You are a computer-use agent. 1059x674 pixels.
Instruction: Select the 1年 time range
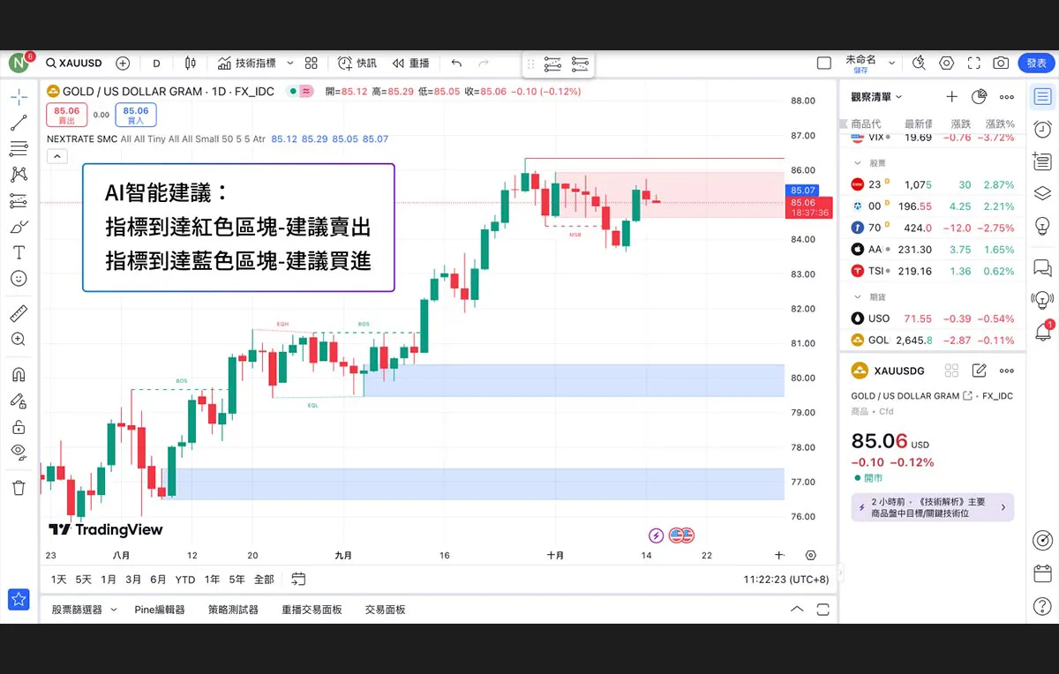[212, 580]
